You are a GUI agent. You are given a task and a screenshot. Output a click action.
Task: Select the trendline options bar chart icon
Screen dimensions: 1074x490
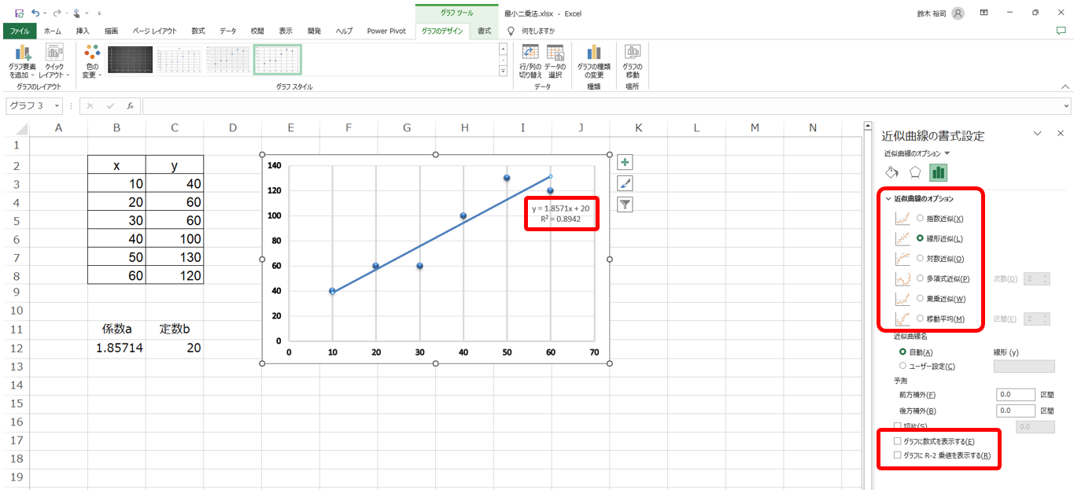pyautogui.click(x=938, y=172)
